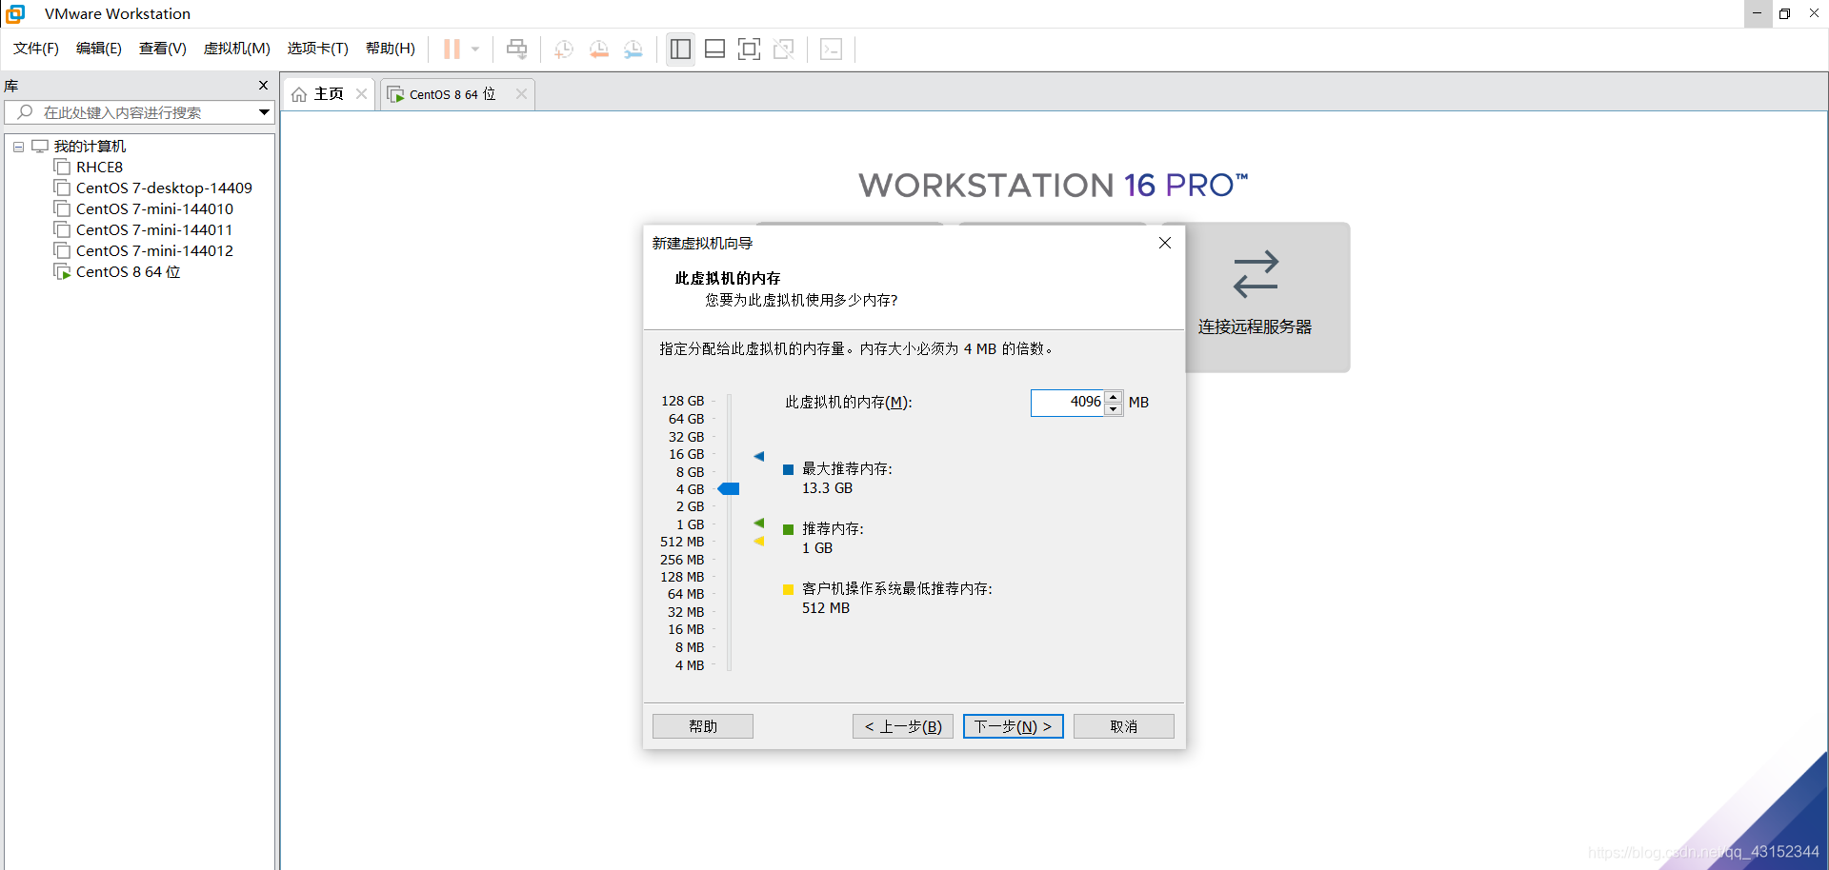
Task: Select CentOS 7-mini-144010 virtual machine
Action: [x=154, y=209]
